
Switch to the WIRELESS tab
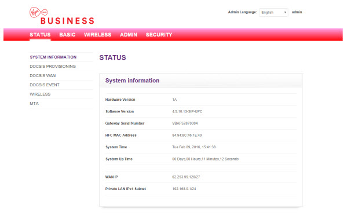(97, 35)
